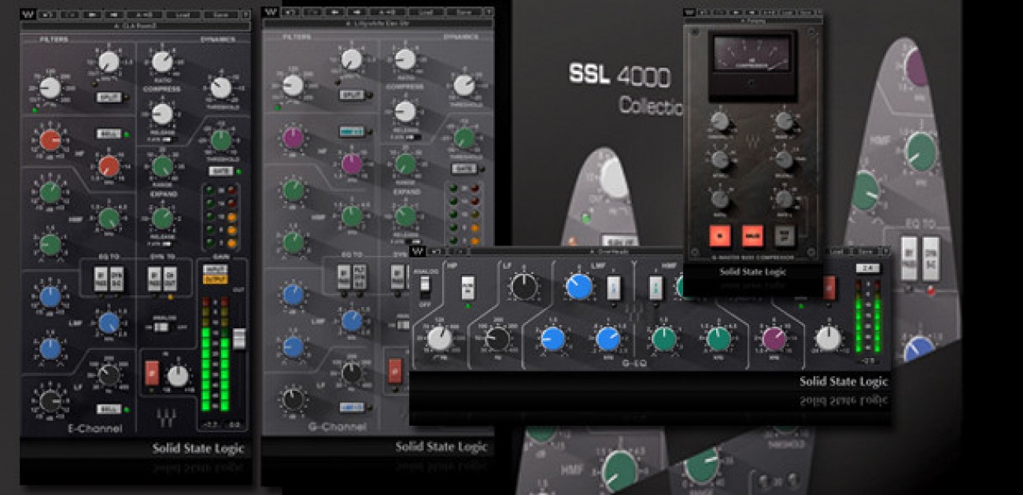Click Load in the E-Channel toolbar
The width and height of the screenshot is (1023, 495).
184,13
